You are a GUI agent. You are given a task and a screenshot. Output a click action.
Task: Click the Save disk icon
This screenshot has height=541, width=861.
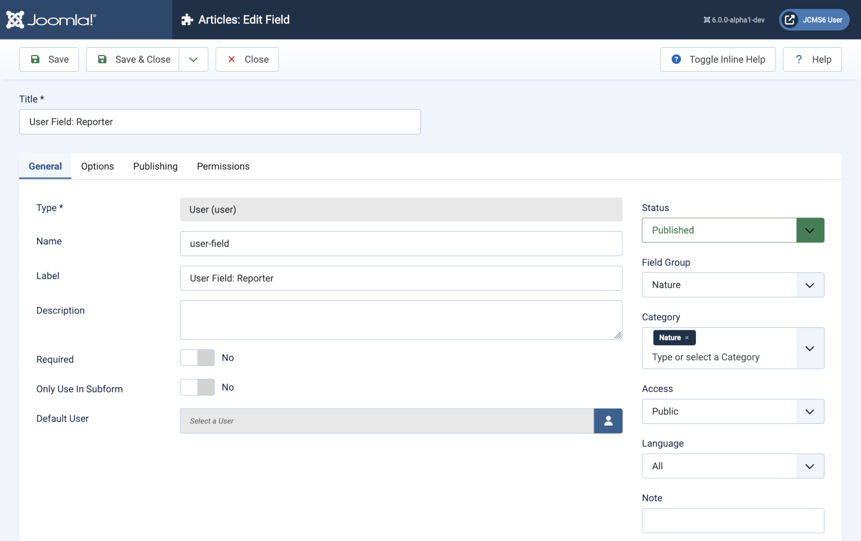click(x=35, y=59)
